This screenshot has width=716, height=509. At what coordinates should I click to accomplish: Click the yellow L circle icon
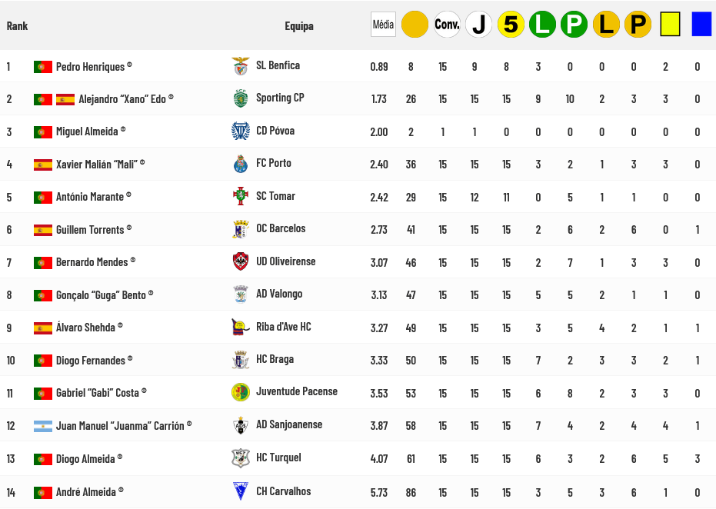[606, 25]
